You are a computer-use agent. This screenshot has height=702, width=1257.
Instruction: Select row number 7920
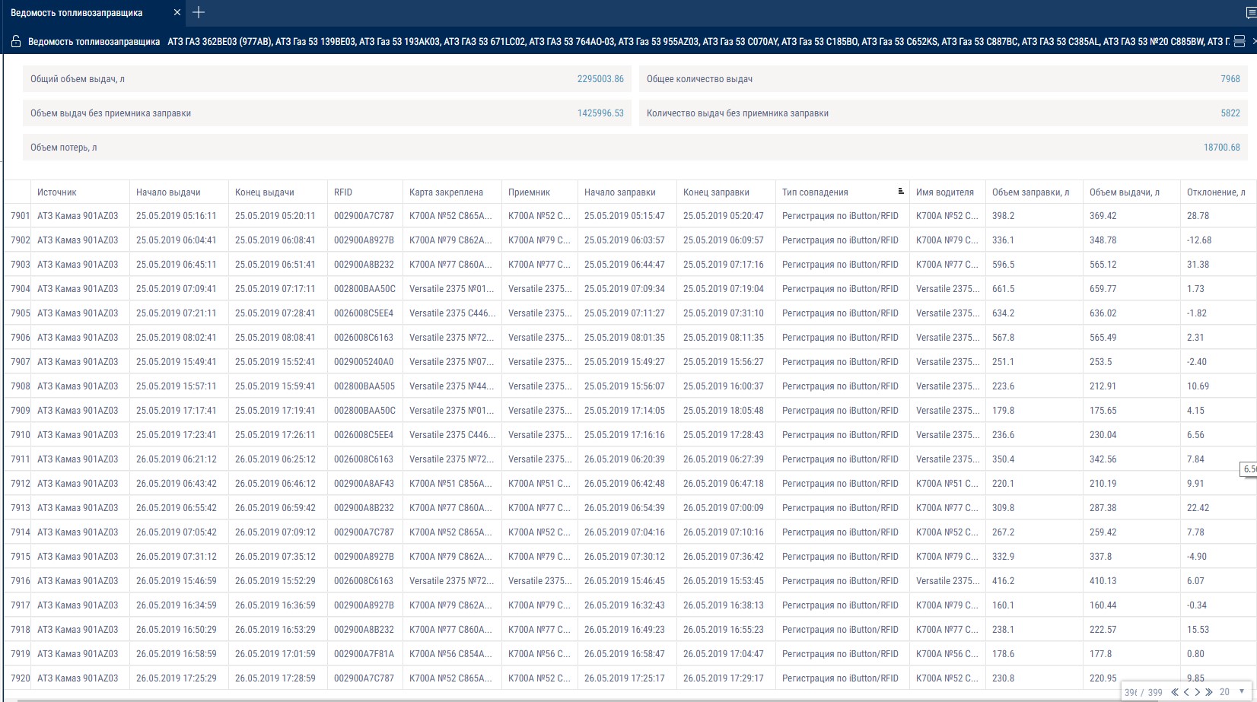(x=20, y=678)
